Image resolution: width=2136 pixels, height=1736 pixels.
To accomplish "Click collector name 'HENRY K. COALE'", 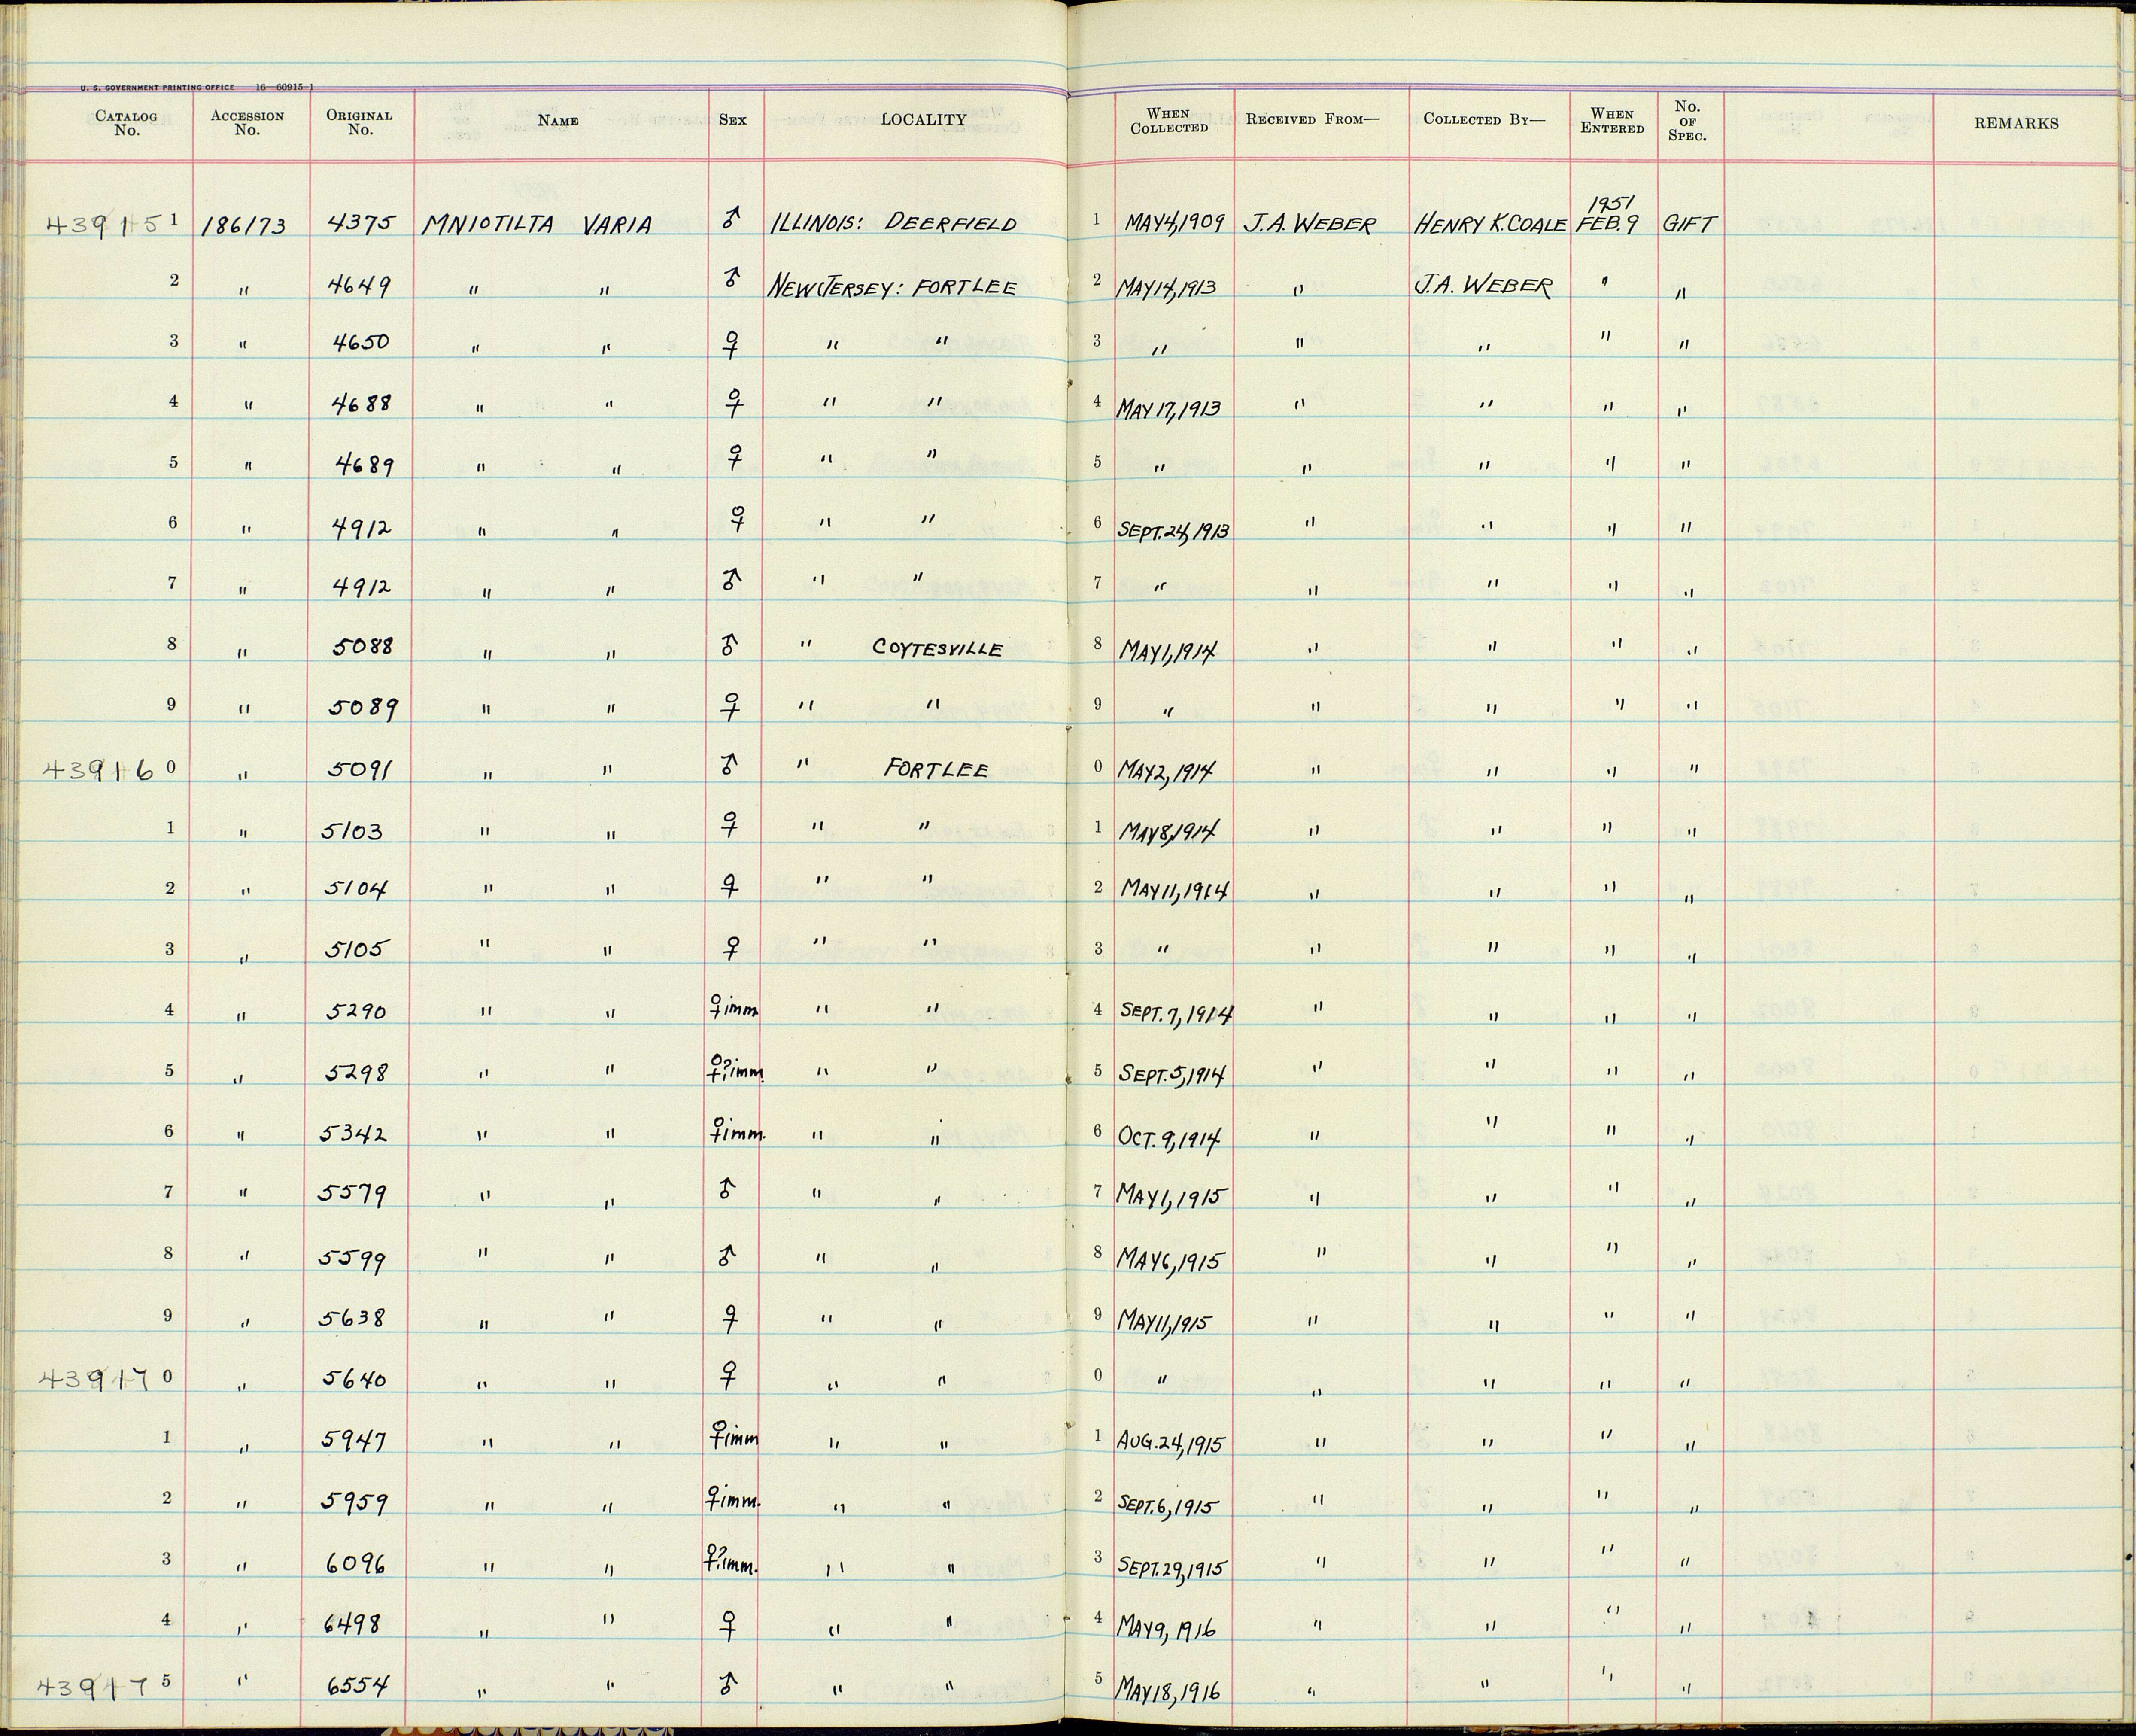I will tap(1490, 224).
